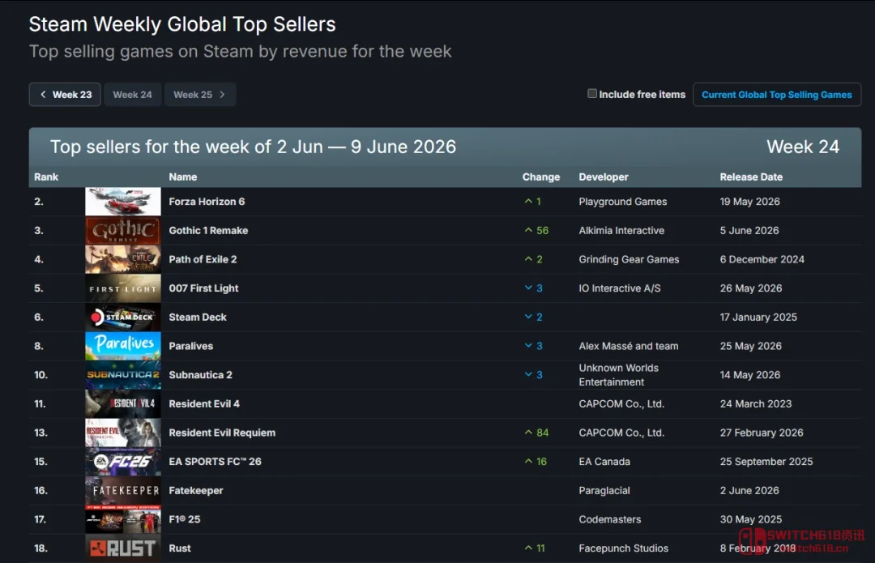
Task: Click the Gothic 1 Remake cover image
Action: tap(123, 230)
